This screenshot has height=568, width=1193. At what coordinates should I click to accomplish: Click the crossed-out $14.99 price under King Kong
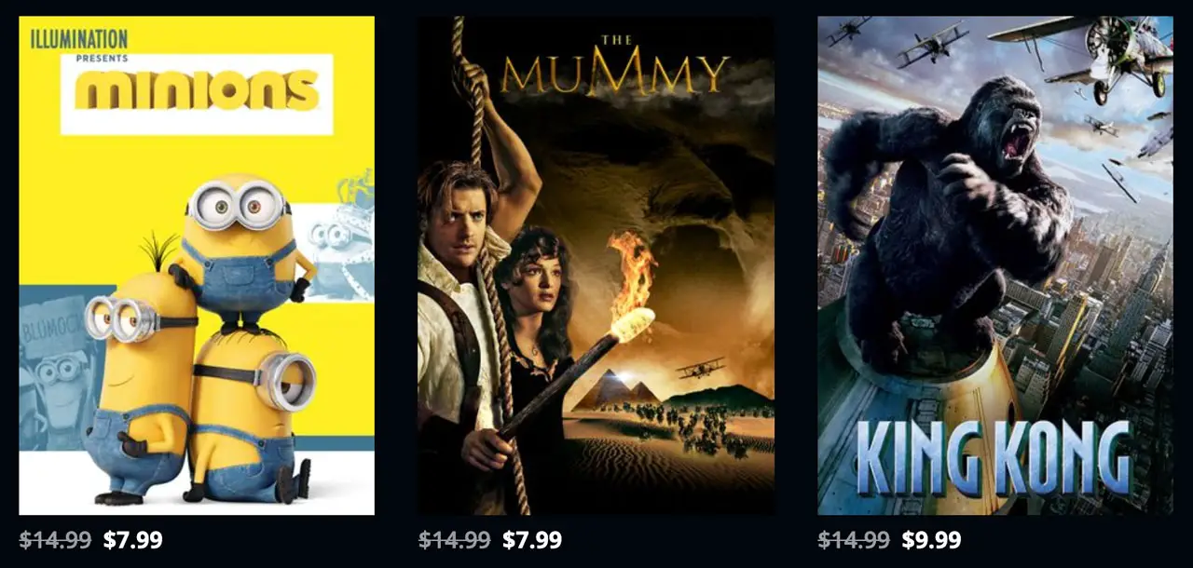coord(855,540)
